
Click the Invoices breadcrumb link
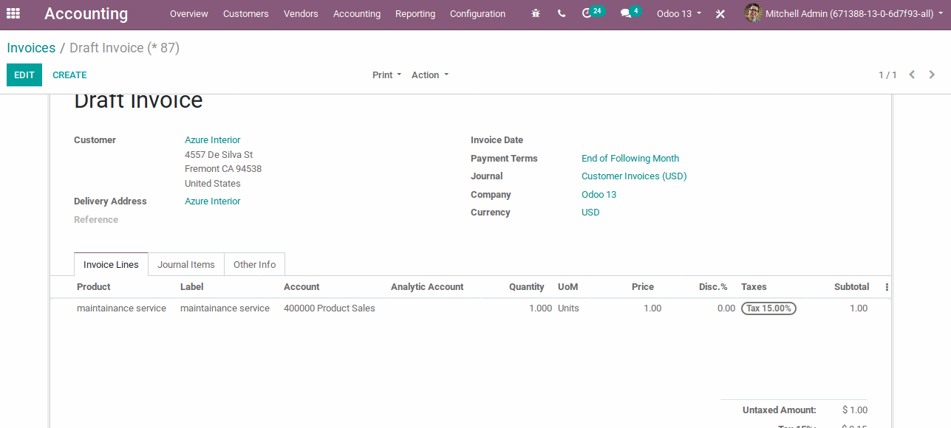tap(31, 47)
